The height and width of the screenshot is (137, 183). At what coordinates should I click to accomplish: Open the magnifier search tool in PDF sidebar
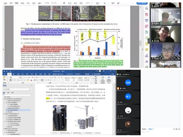pos(147,9)
